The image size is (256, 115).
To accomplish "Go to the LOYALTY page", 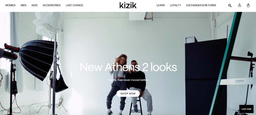I will coord(175,5).
